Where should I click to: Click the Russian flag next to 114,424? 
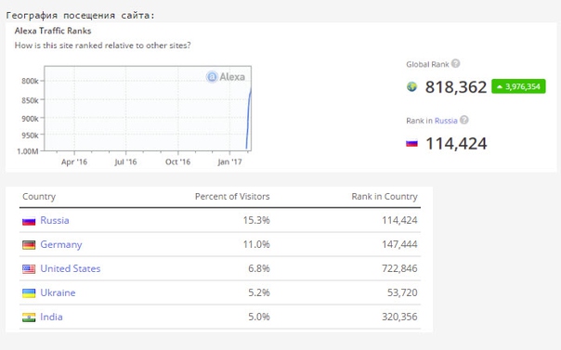point(411,143)
